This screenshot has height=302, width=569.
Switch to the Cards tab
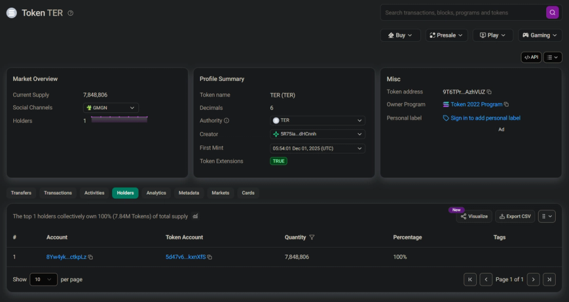[x=248, y=193]
